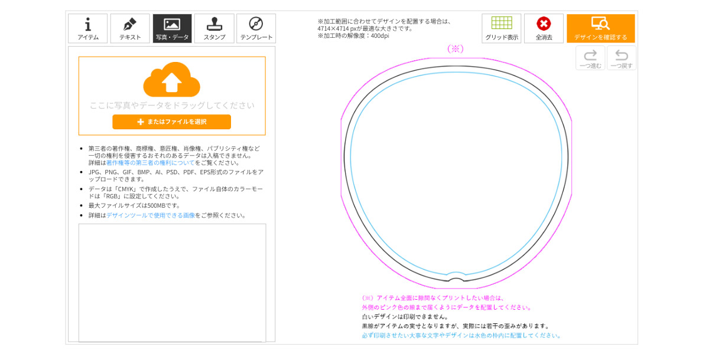Click the orange cloud upload icon

point(171,79)
